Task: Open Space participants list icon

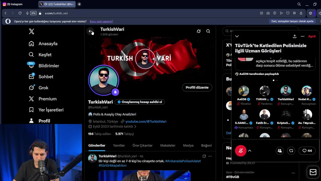Action: coord(280,151)
